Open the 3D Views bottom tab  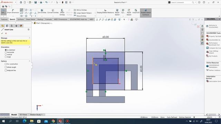click(x=23, y=115)
